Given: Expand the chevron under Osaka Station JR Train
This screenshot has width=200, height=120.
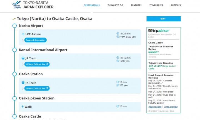Looking at the screenshot, I should (23, 89).
